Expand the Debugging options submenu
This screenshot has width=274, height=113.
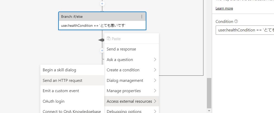131,111
